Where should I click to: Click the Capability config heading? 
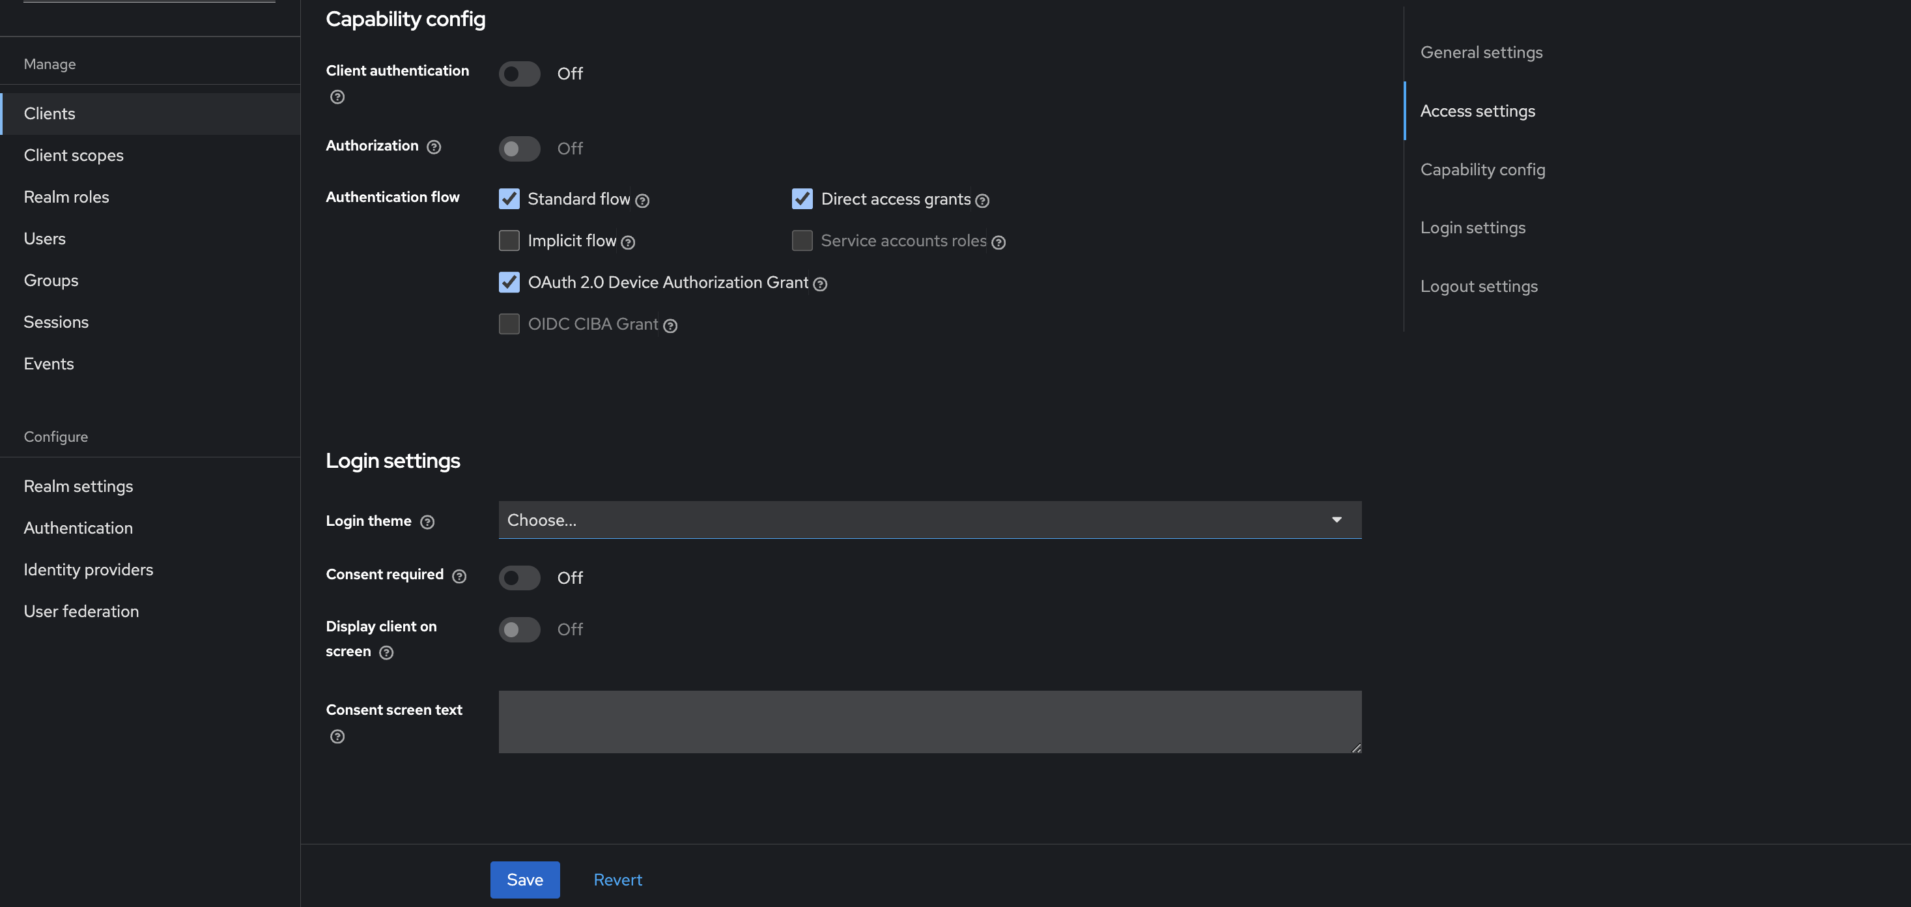(x=405, y=18)
